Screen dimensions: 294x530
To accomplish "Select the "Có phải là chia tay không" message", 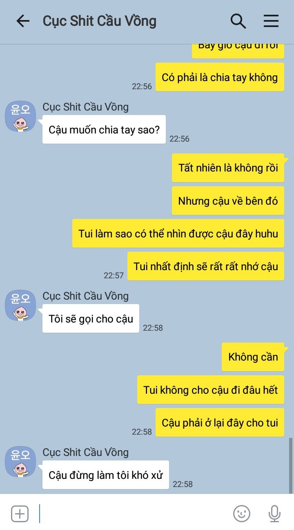I will click(220, 77).
